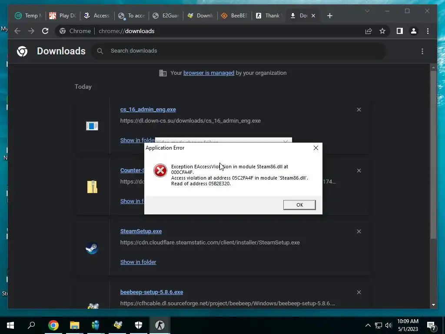
Task: Click the Search downloads field
Action: click(239, 51)
